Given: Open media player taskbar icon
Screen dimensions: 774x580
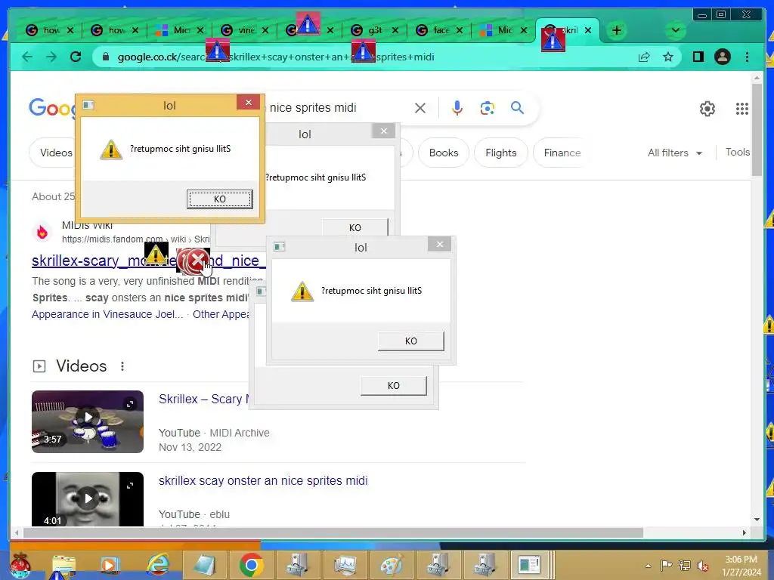Looking at the screenshot, I should tap(110, 565).
